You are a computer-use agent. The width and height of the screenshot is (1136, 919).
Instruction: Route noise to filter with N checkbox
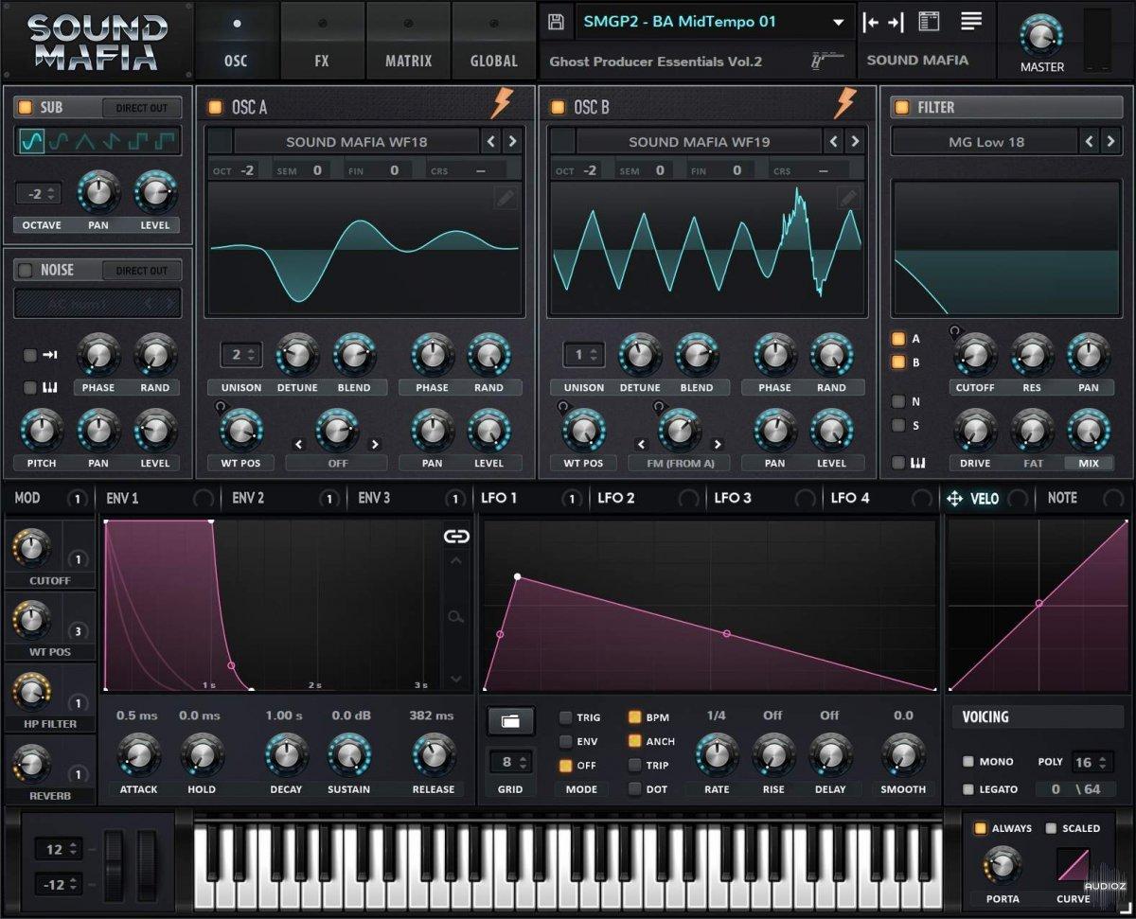(897, 401)
